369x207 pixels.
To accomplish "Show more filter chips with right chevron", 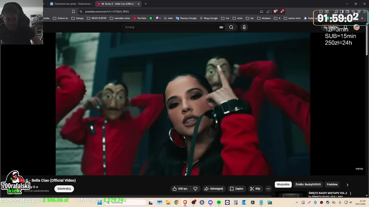I will [x=347, y=185].
